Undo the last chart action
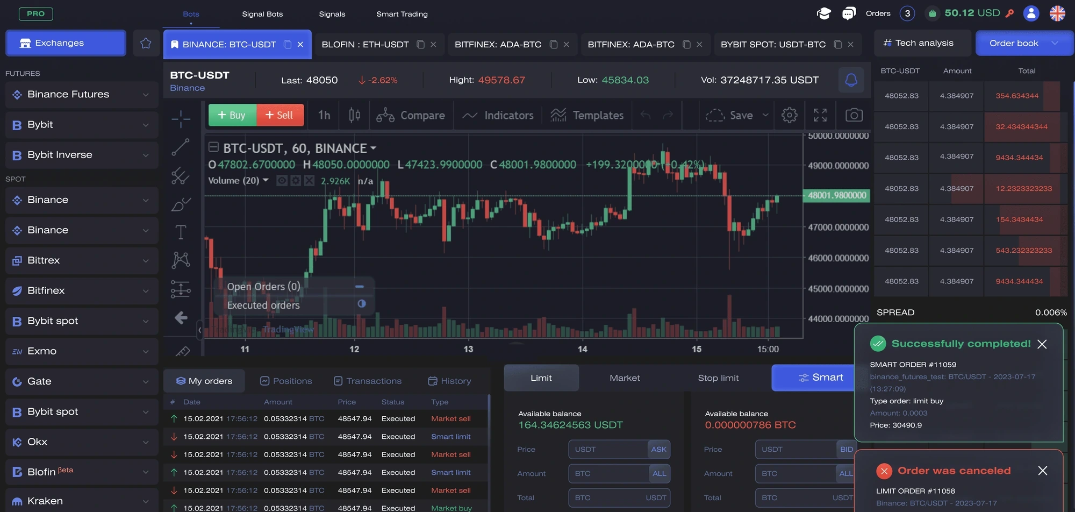Viewport: 1075px width, 512px height. coord(646,115)
